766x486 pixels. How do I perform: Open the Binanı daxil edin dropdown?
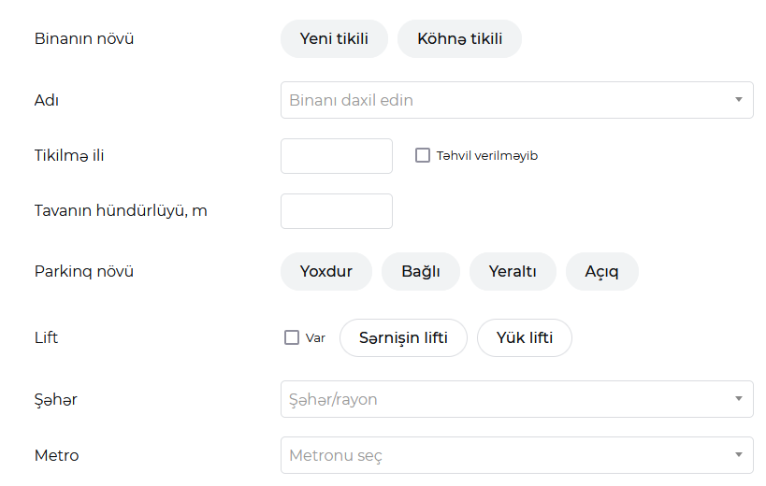(x=517, y=100)
